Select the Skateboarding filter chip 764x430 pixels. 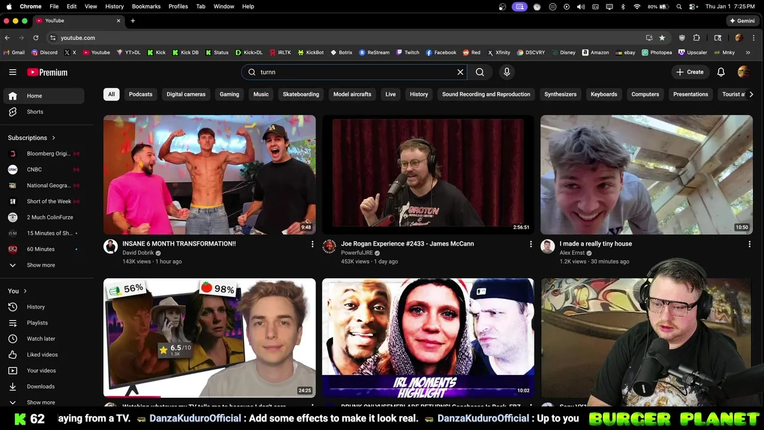(x=301, y=94)
